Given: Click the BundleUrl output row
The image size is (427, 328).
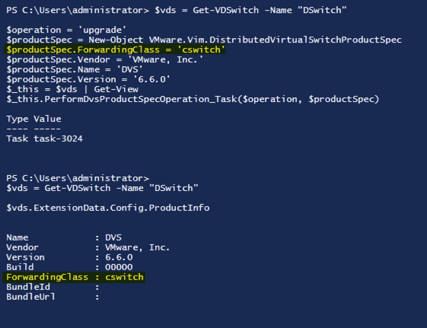Looking at the screenshot, I should [x=53, y=297].
